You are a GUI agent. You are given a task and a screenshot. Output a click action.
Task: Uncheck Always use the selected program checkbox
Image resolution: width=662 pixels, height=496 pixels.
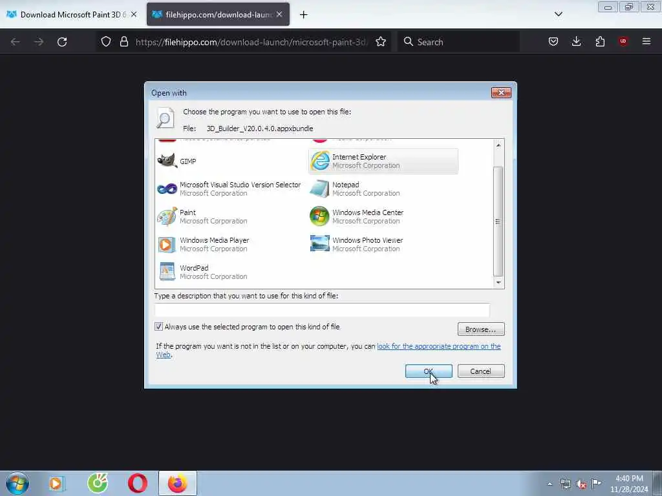click(x=159, y=326)
